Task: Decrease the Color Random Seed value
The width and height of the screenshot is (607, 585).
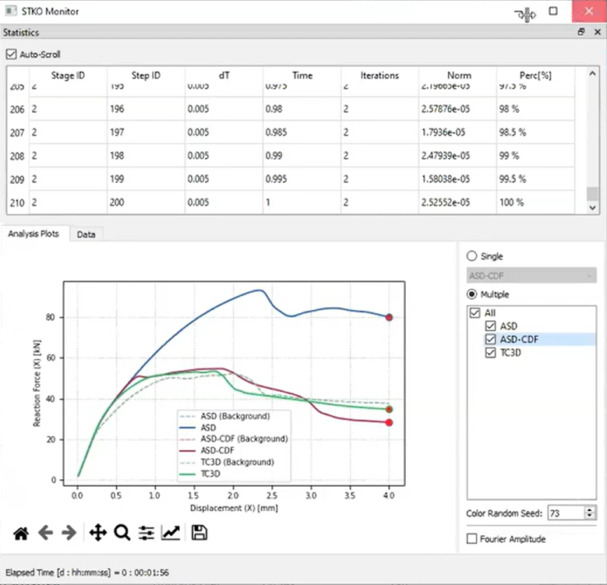Action: (x=590, y=516)
